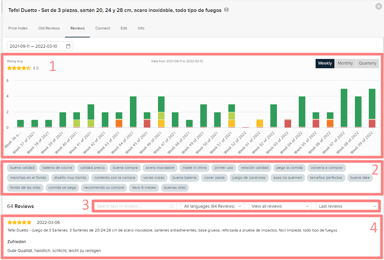This screenshot has width=384, height=260.
Task: Click the rating average stars
Action: click(19, 68)
